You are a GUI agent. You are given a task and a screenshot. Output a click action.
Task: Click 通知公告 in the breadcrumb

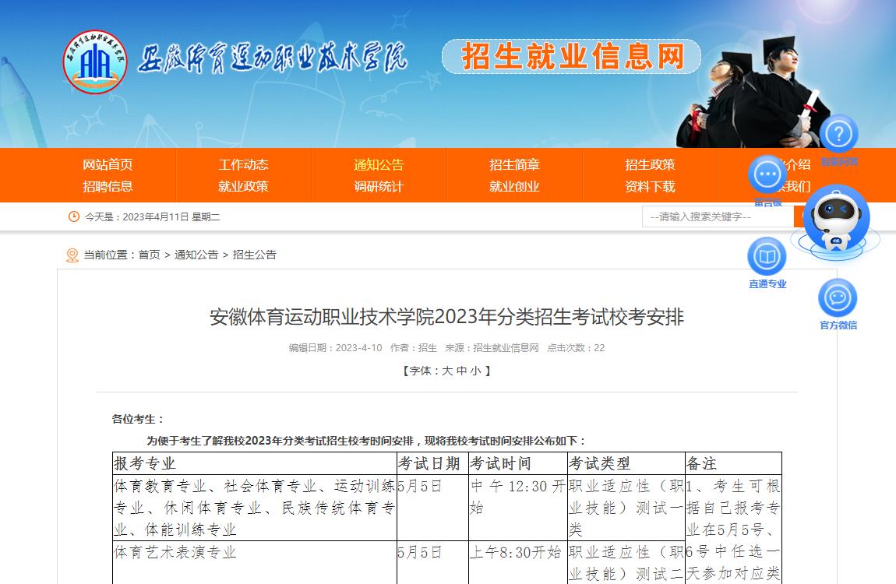196,255
